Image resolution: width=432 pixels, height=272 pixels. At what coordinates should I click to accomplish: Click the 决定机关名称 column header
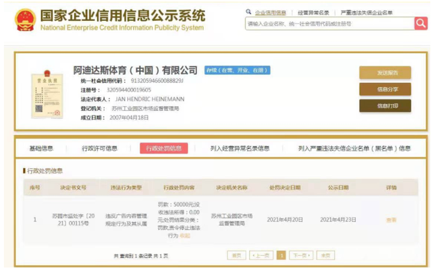[x=232, y=188]
